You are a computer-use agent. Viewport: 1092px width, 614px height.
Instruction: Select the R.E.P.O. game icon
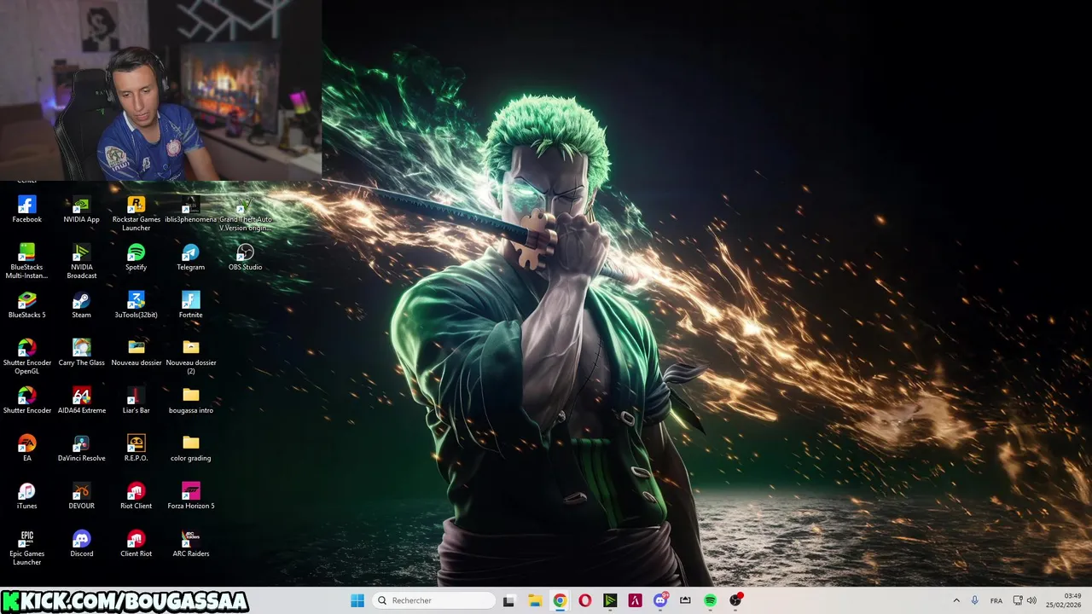[x=136, y=448]
